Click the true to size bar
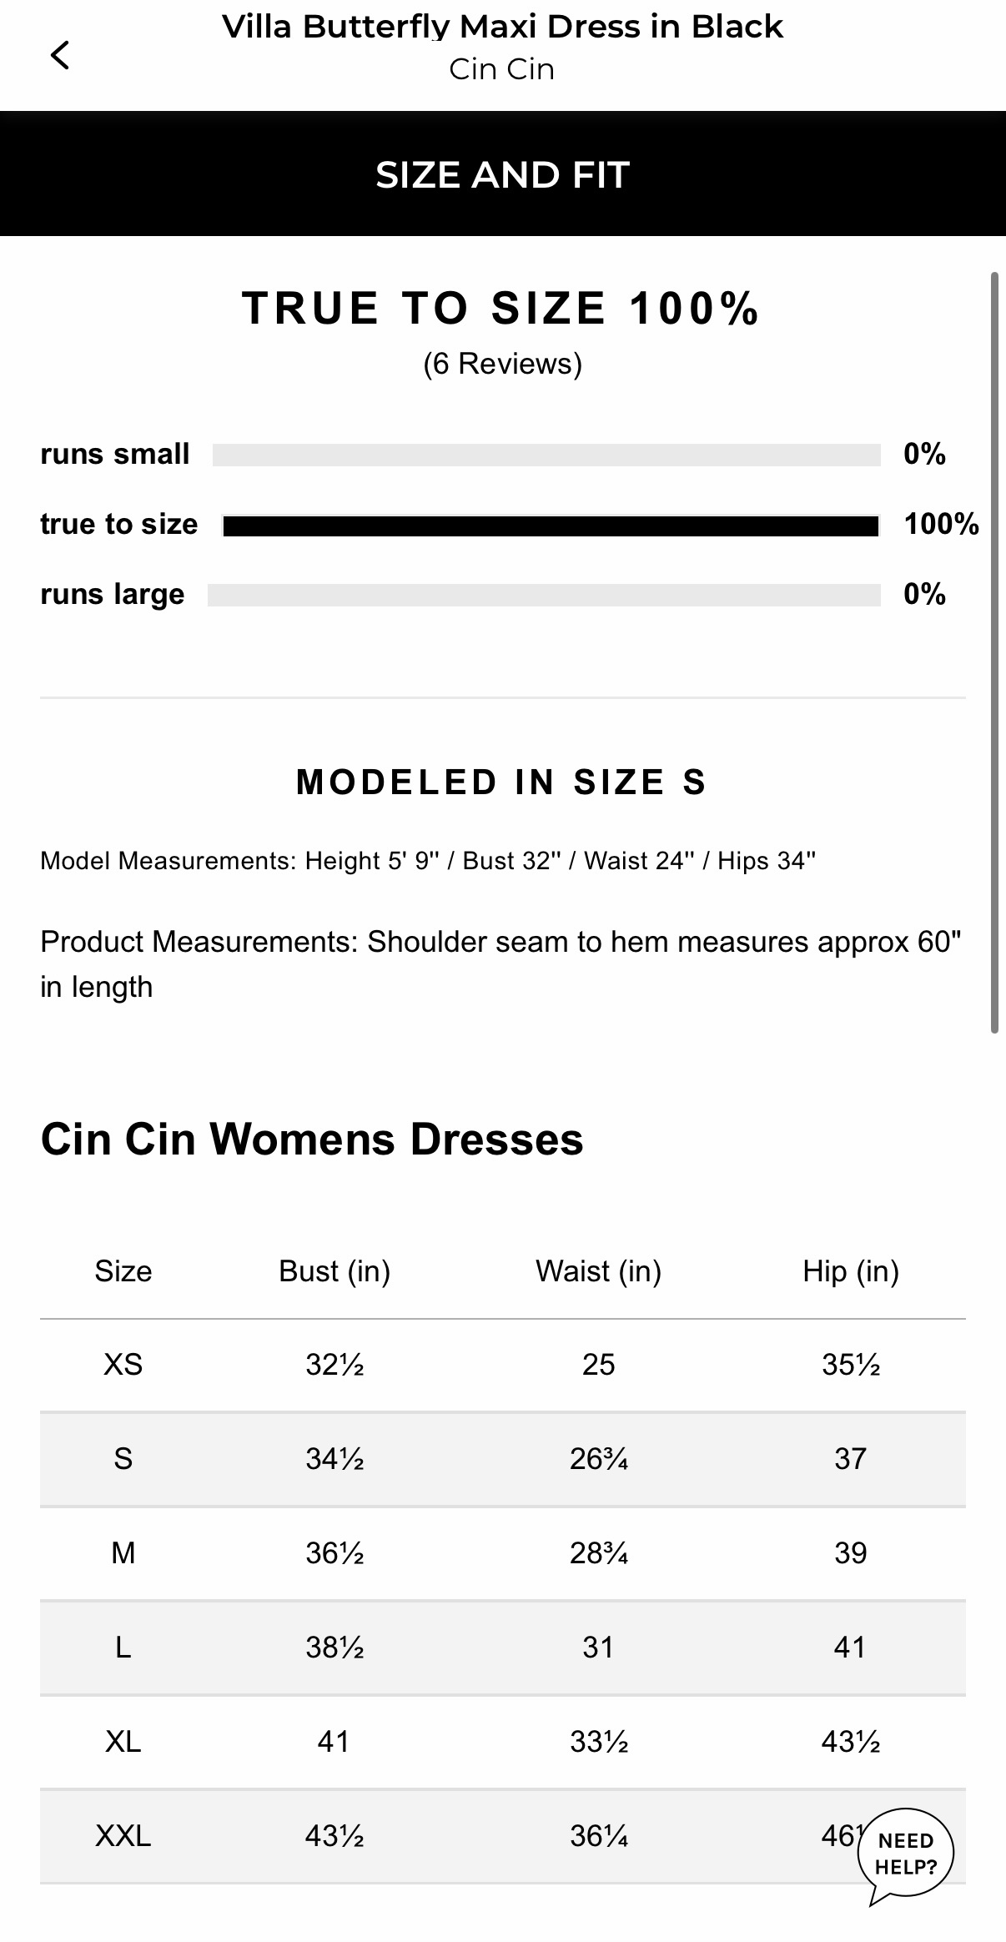Image resolution: width=1006 pixels, height=1942 pixels. click(x=551, y=526)
